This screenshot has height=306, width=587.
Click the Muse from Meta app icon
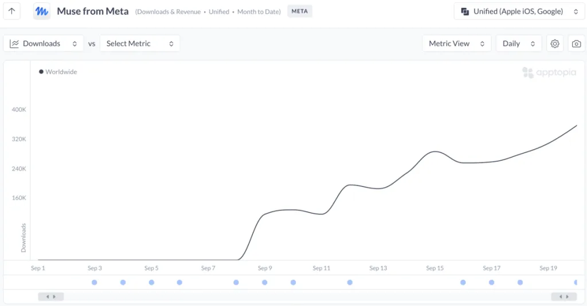pos(41,11)
